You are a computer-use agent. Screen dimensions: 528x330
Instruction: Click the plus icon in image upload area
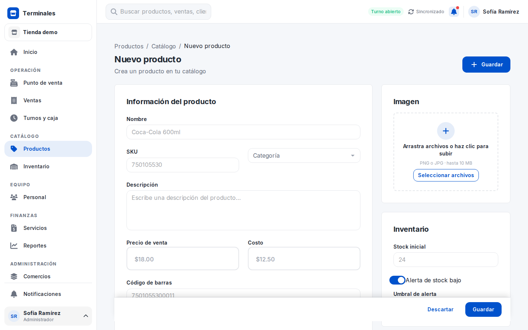coord(446,131)
